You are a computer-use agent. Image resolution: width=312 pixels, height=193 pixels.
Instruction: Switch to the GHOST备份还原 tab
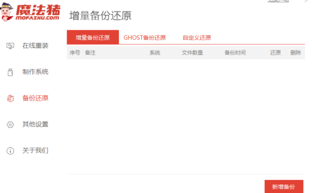point(145,38)
